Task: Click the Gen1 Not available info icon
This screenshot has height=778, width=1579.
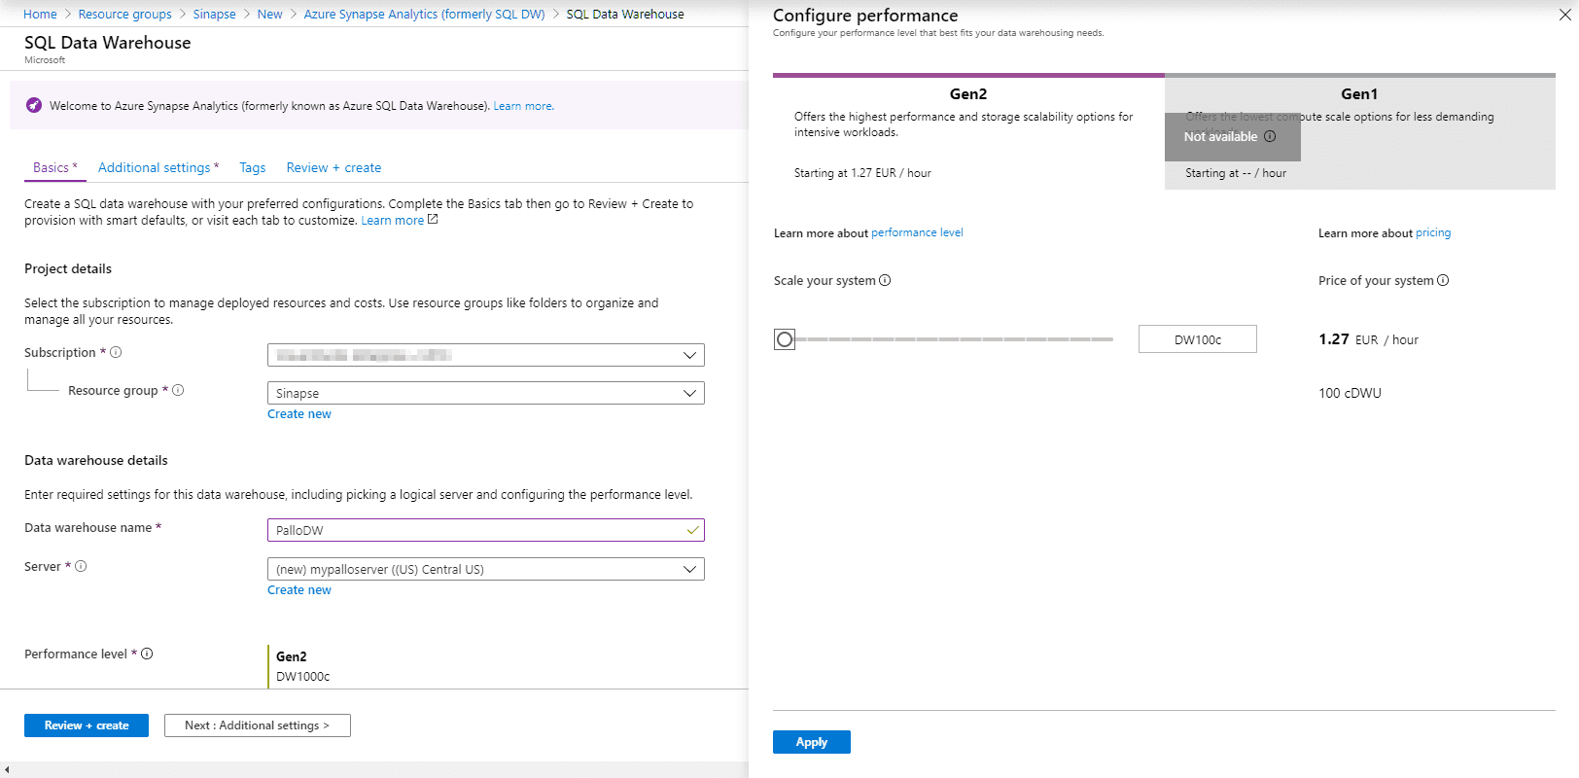Action: click(1270, 136)
